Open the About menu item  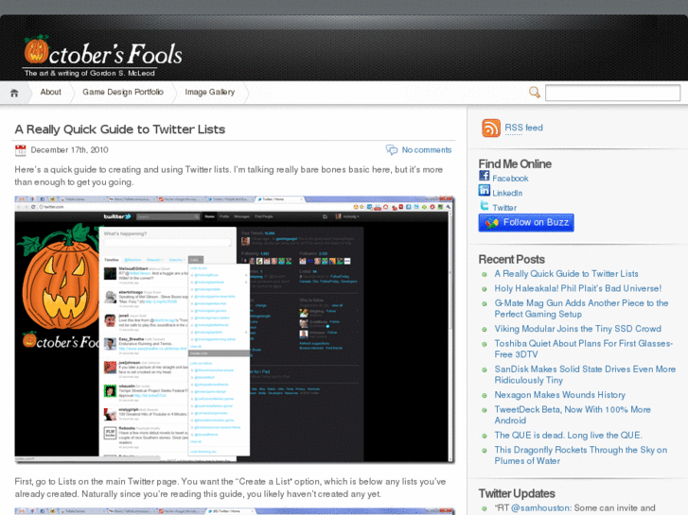(50, 92)
